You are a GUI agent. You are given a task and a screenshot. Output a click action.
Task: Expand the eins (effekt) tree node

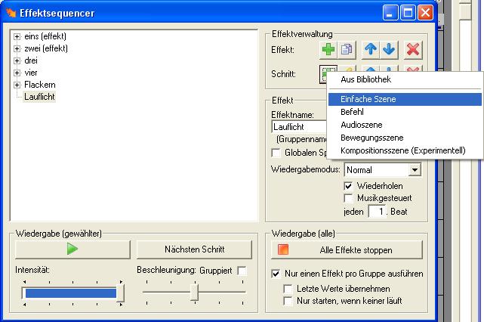coord(17,36)
